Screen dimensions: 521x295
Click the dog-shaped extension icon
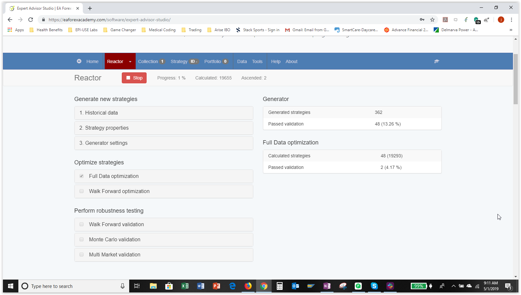click(x=487, y=20)
